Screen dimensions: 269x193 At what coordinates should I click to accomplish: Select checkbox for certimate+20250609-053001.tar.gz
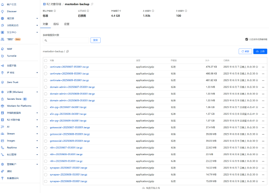[46, 80]
